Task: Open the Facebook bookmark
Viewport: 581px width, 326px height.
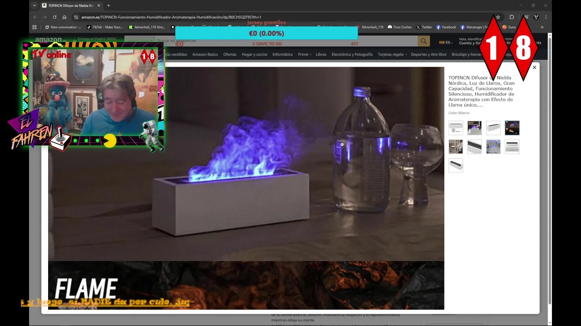Action: [446, 27]
